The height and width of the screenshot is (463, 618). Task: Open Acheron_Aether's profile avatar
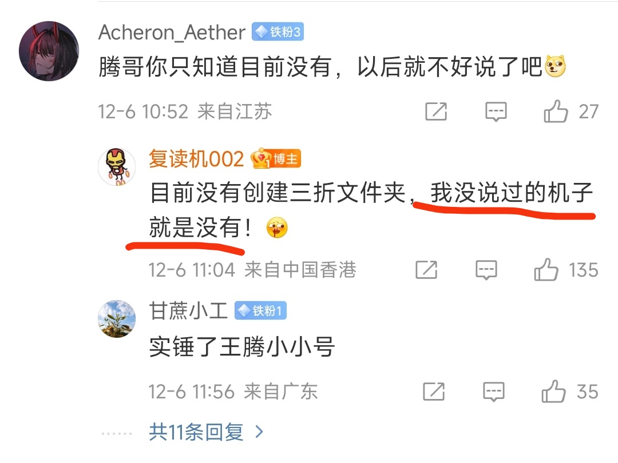click(x=49, y=51)
